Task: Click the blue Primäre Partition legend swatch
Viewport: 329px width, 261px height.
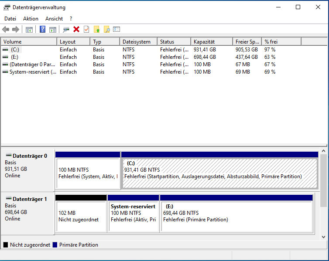Action: pos(55,245)
